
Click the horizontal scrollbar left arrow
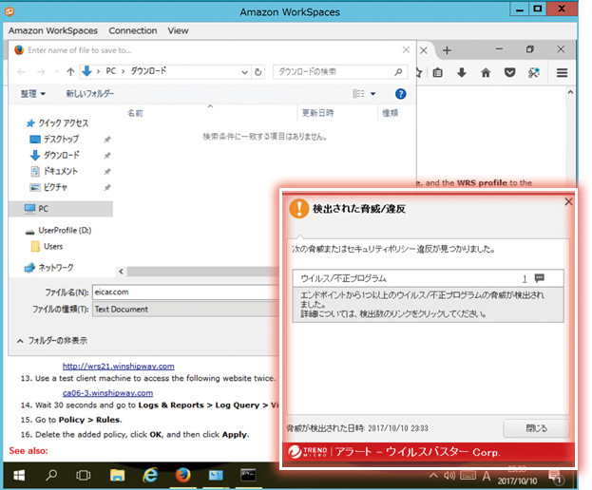coord(122,272)
